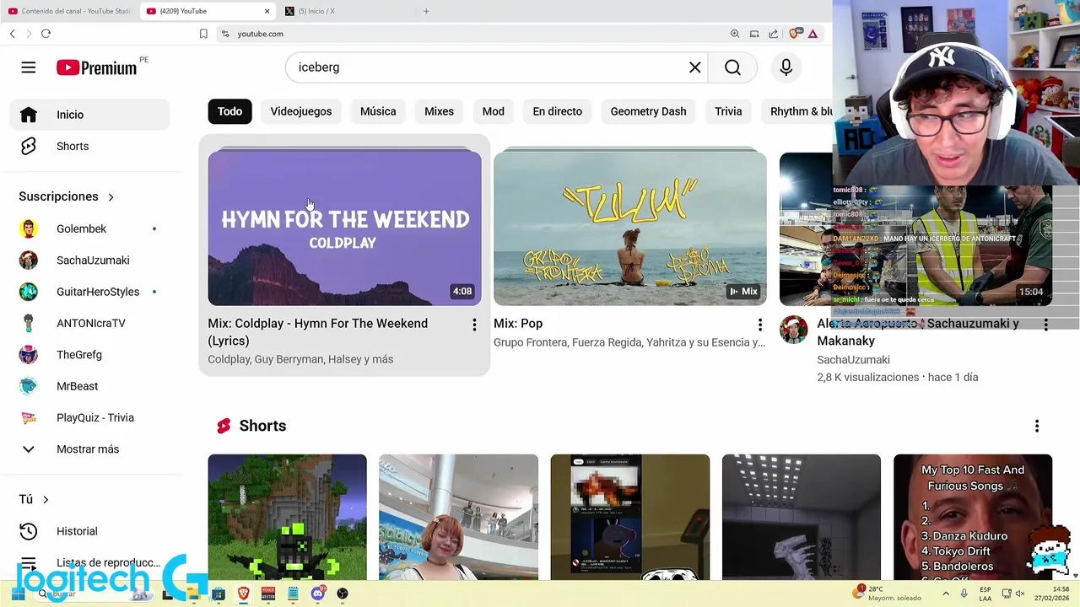Switch to the YouTube Studio browser tab
Viewport: 1080px width, 607px height.
pyautogui.click(x=70, y=11)
